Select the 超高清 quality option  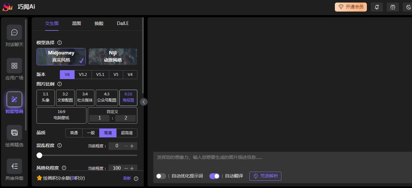(127, 133)
